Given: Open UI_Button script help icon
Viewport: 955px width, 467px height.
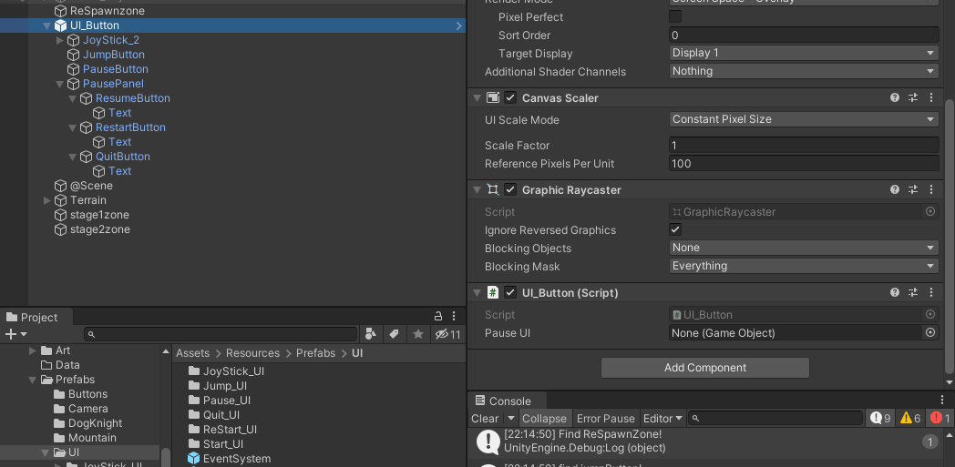Looking at the screenshot, I should coord(895,292).
